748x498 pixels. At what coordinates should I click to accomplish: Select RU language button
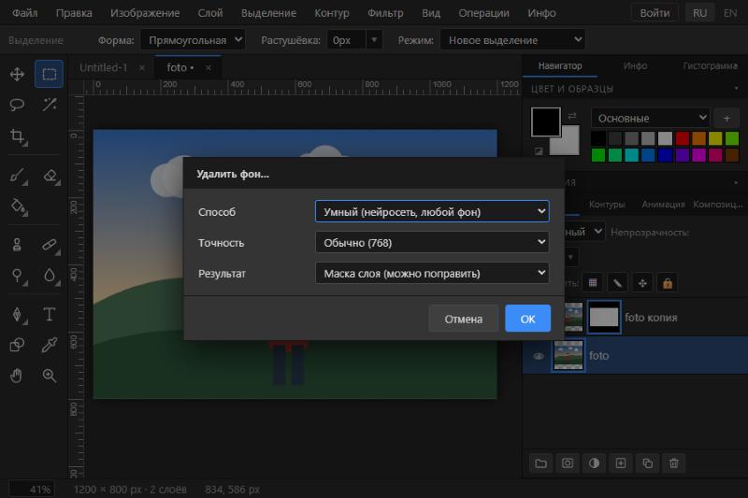(x=699, y=13)
